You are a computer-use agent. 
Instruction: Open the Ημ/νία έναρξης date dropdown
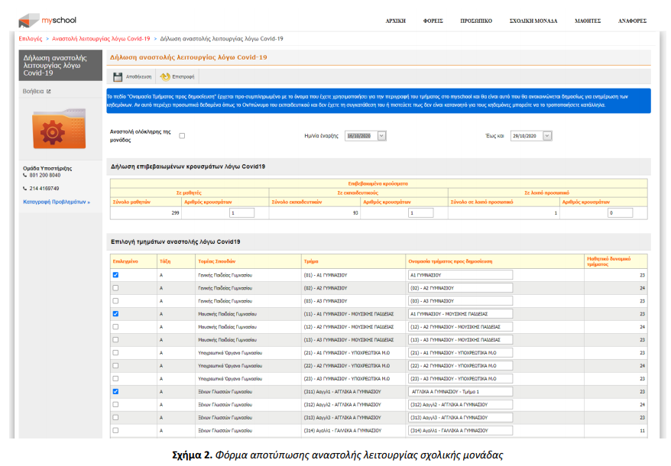pyautogui.click(x=382, y=135)
